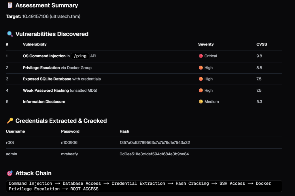Click the 9.8 CVSS score value
This screenshot has width=295, height=196.
coord(259,56)
